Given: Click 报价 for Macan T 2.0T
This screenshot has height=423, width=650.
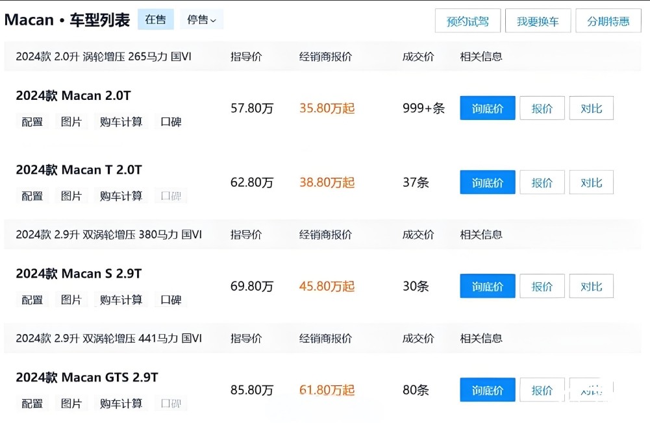Looking at the screenshot, I should (x=542, y=182).
